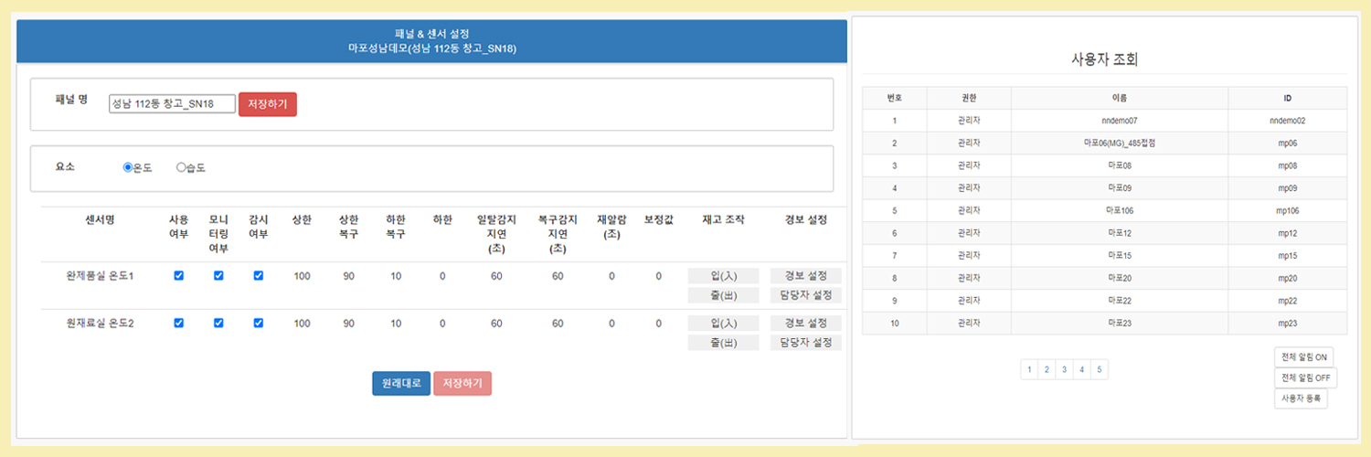Open 경보 설정 for 완제품실 온도1

[805, 276]
